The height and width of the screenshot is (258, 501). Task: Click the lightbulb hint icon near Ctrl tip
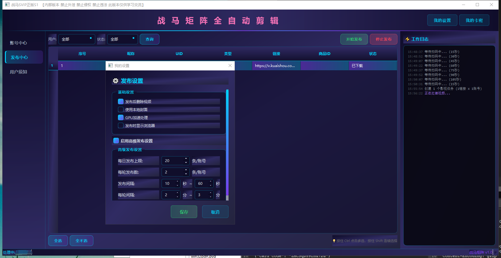pos(334,241)
